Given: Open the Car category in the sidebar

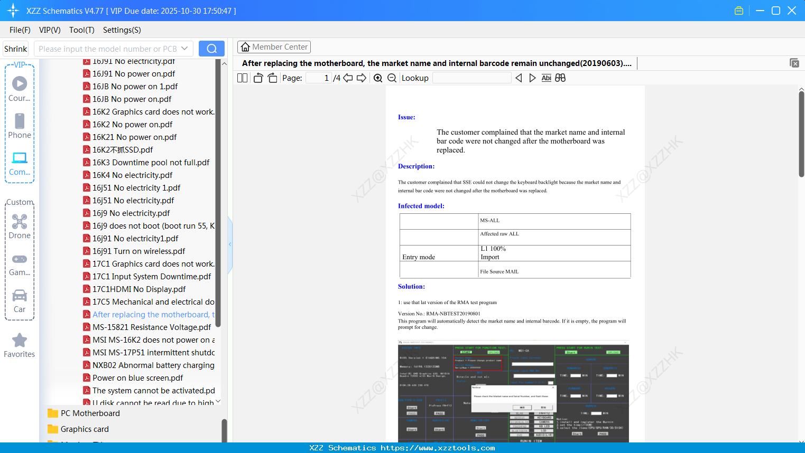Looking at the screenshot, I should (x=20, y=301).
